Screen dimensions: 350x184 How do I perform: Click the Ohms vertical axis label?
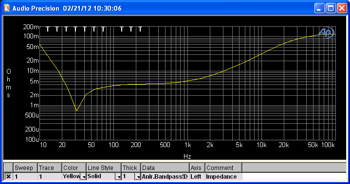click(8, 84)
